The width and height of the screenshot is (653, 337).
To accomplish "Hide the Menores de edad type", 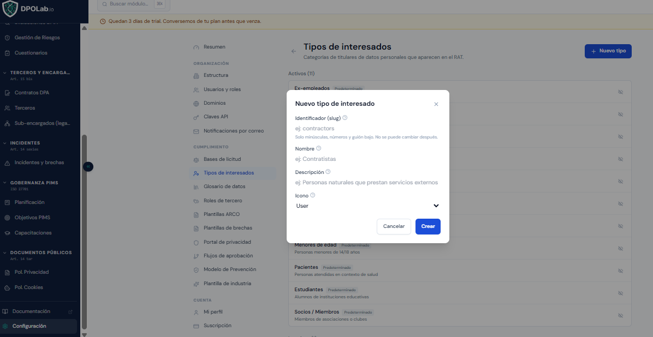I will [620, 248].
